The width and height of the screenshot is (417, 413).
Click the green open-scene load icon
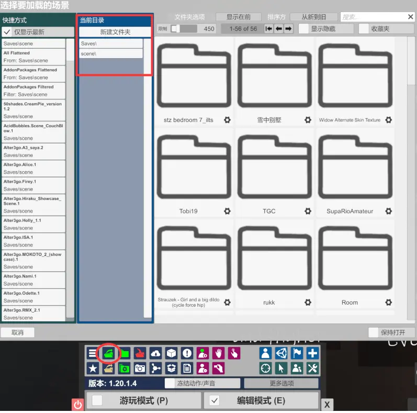tap(108, 353)
